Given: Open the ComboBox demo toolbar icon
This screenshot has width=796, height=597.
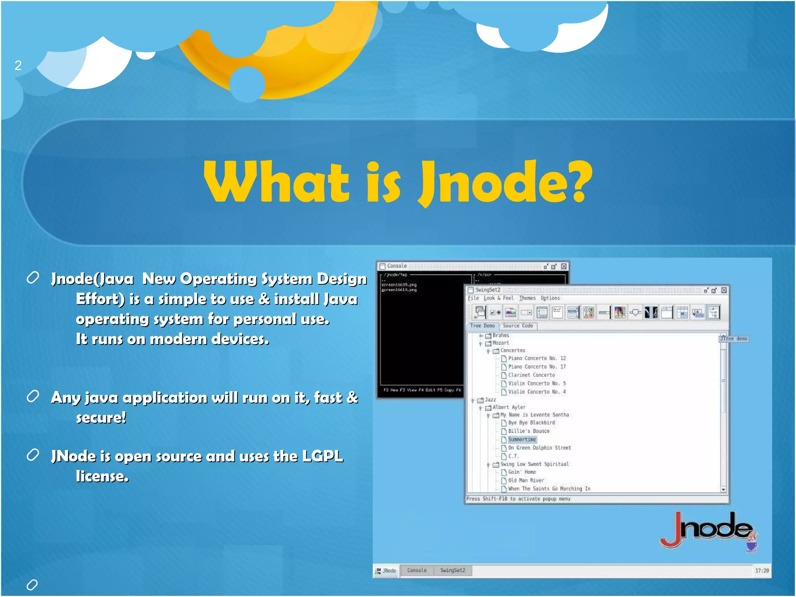Looking at the screenshot, I should pyautogui.click(x=526, y=312).
